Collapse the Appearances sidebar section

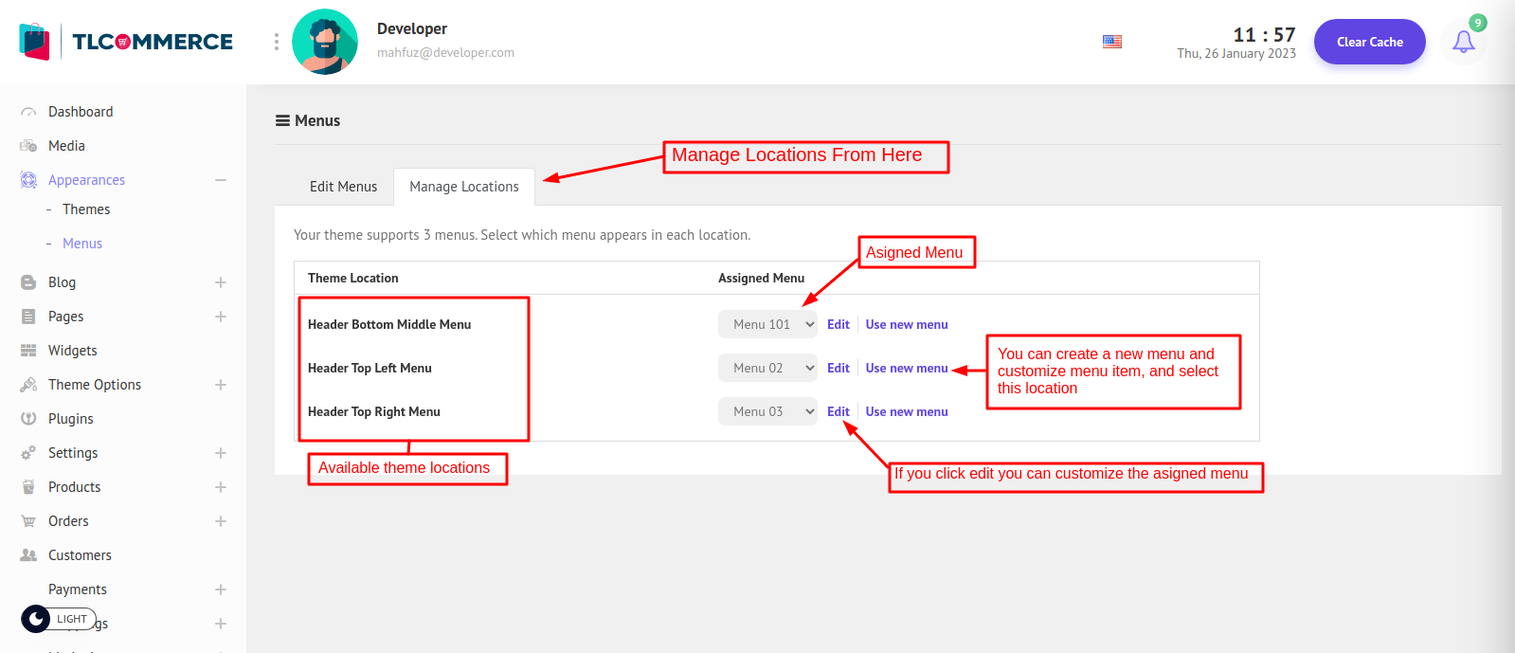pyautogui.click(x=221, y=180)
